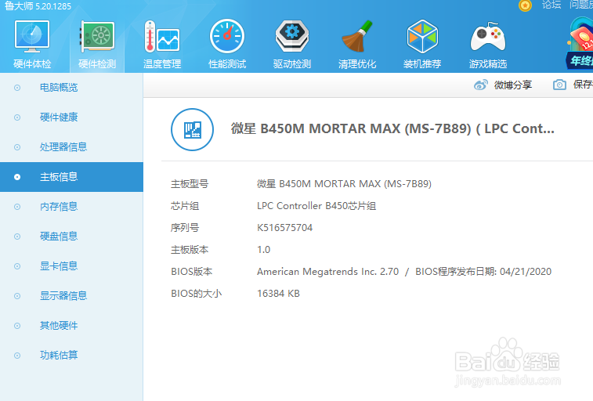Open the 硬件体检 hardware checkup icon
Screen dimensions: 593x401
[x=32, y=36]
